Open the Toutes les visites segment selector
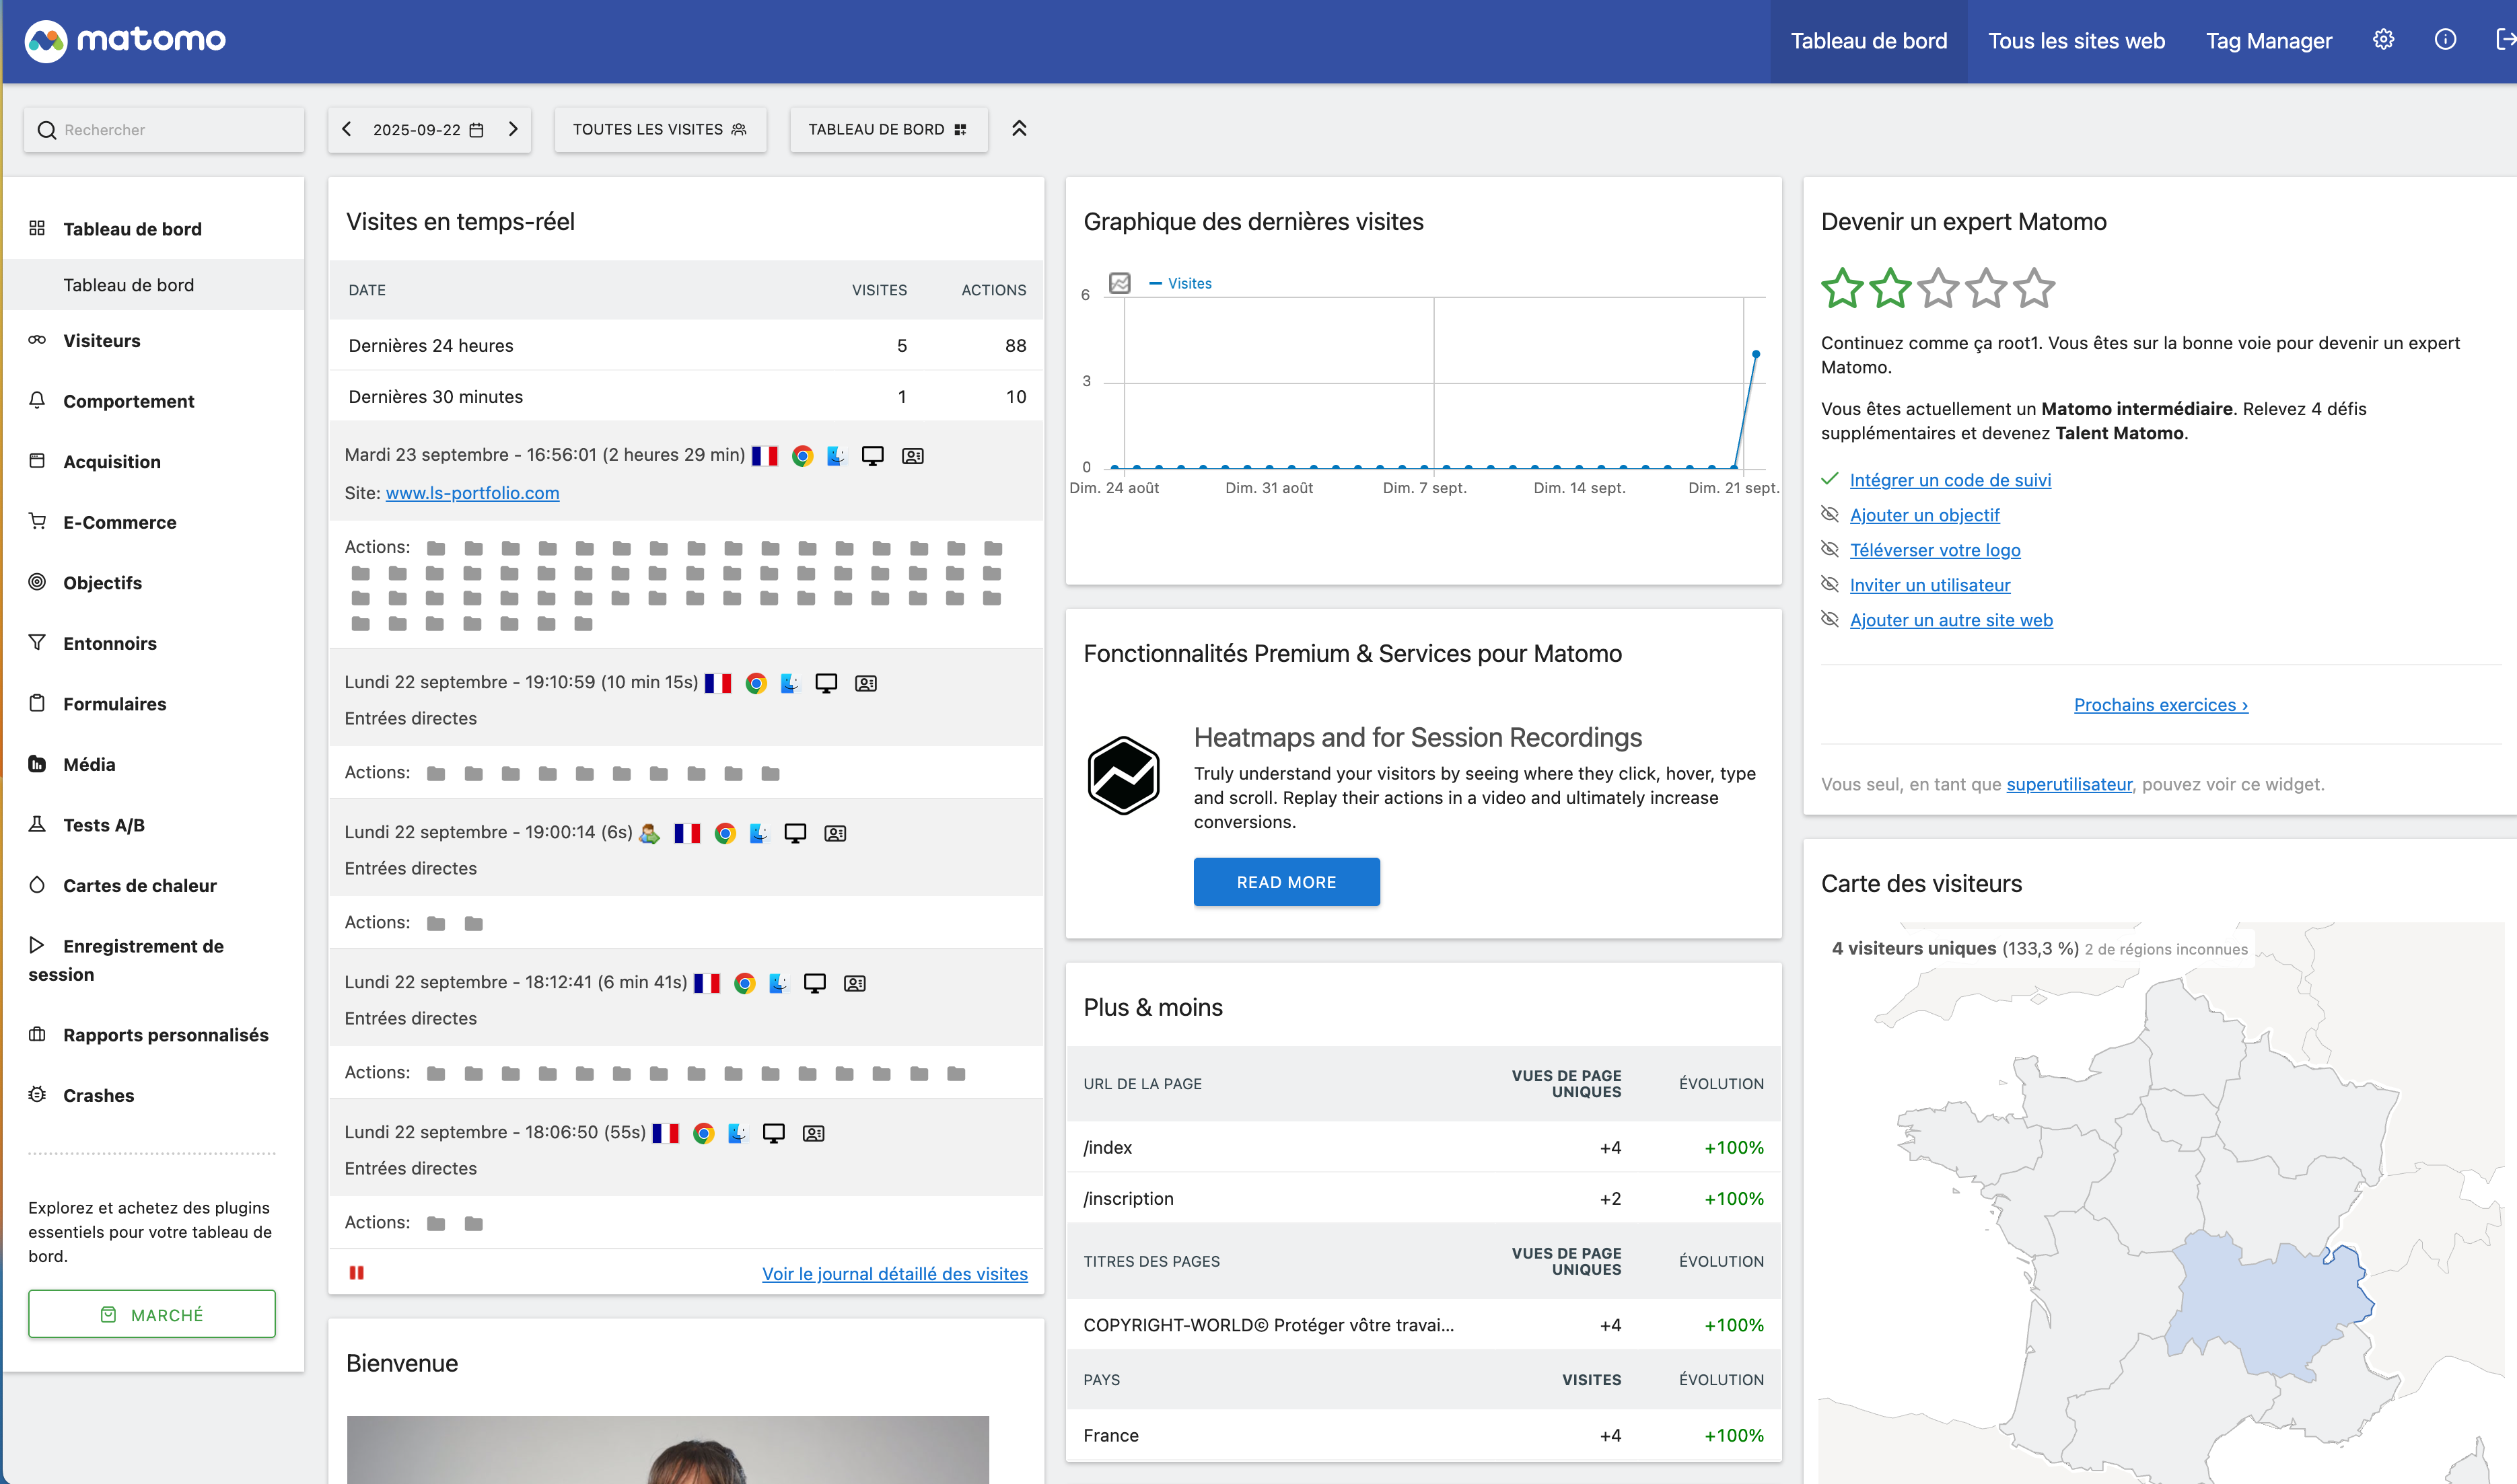Screen dimensions: 2517x1484 point(660,130)
